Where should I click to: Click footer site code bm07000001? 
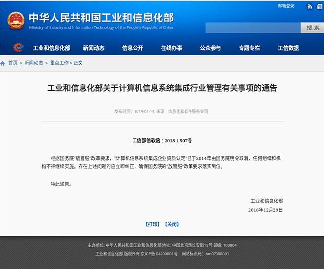click(x=217, y=254)
